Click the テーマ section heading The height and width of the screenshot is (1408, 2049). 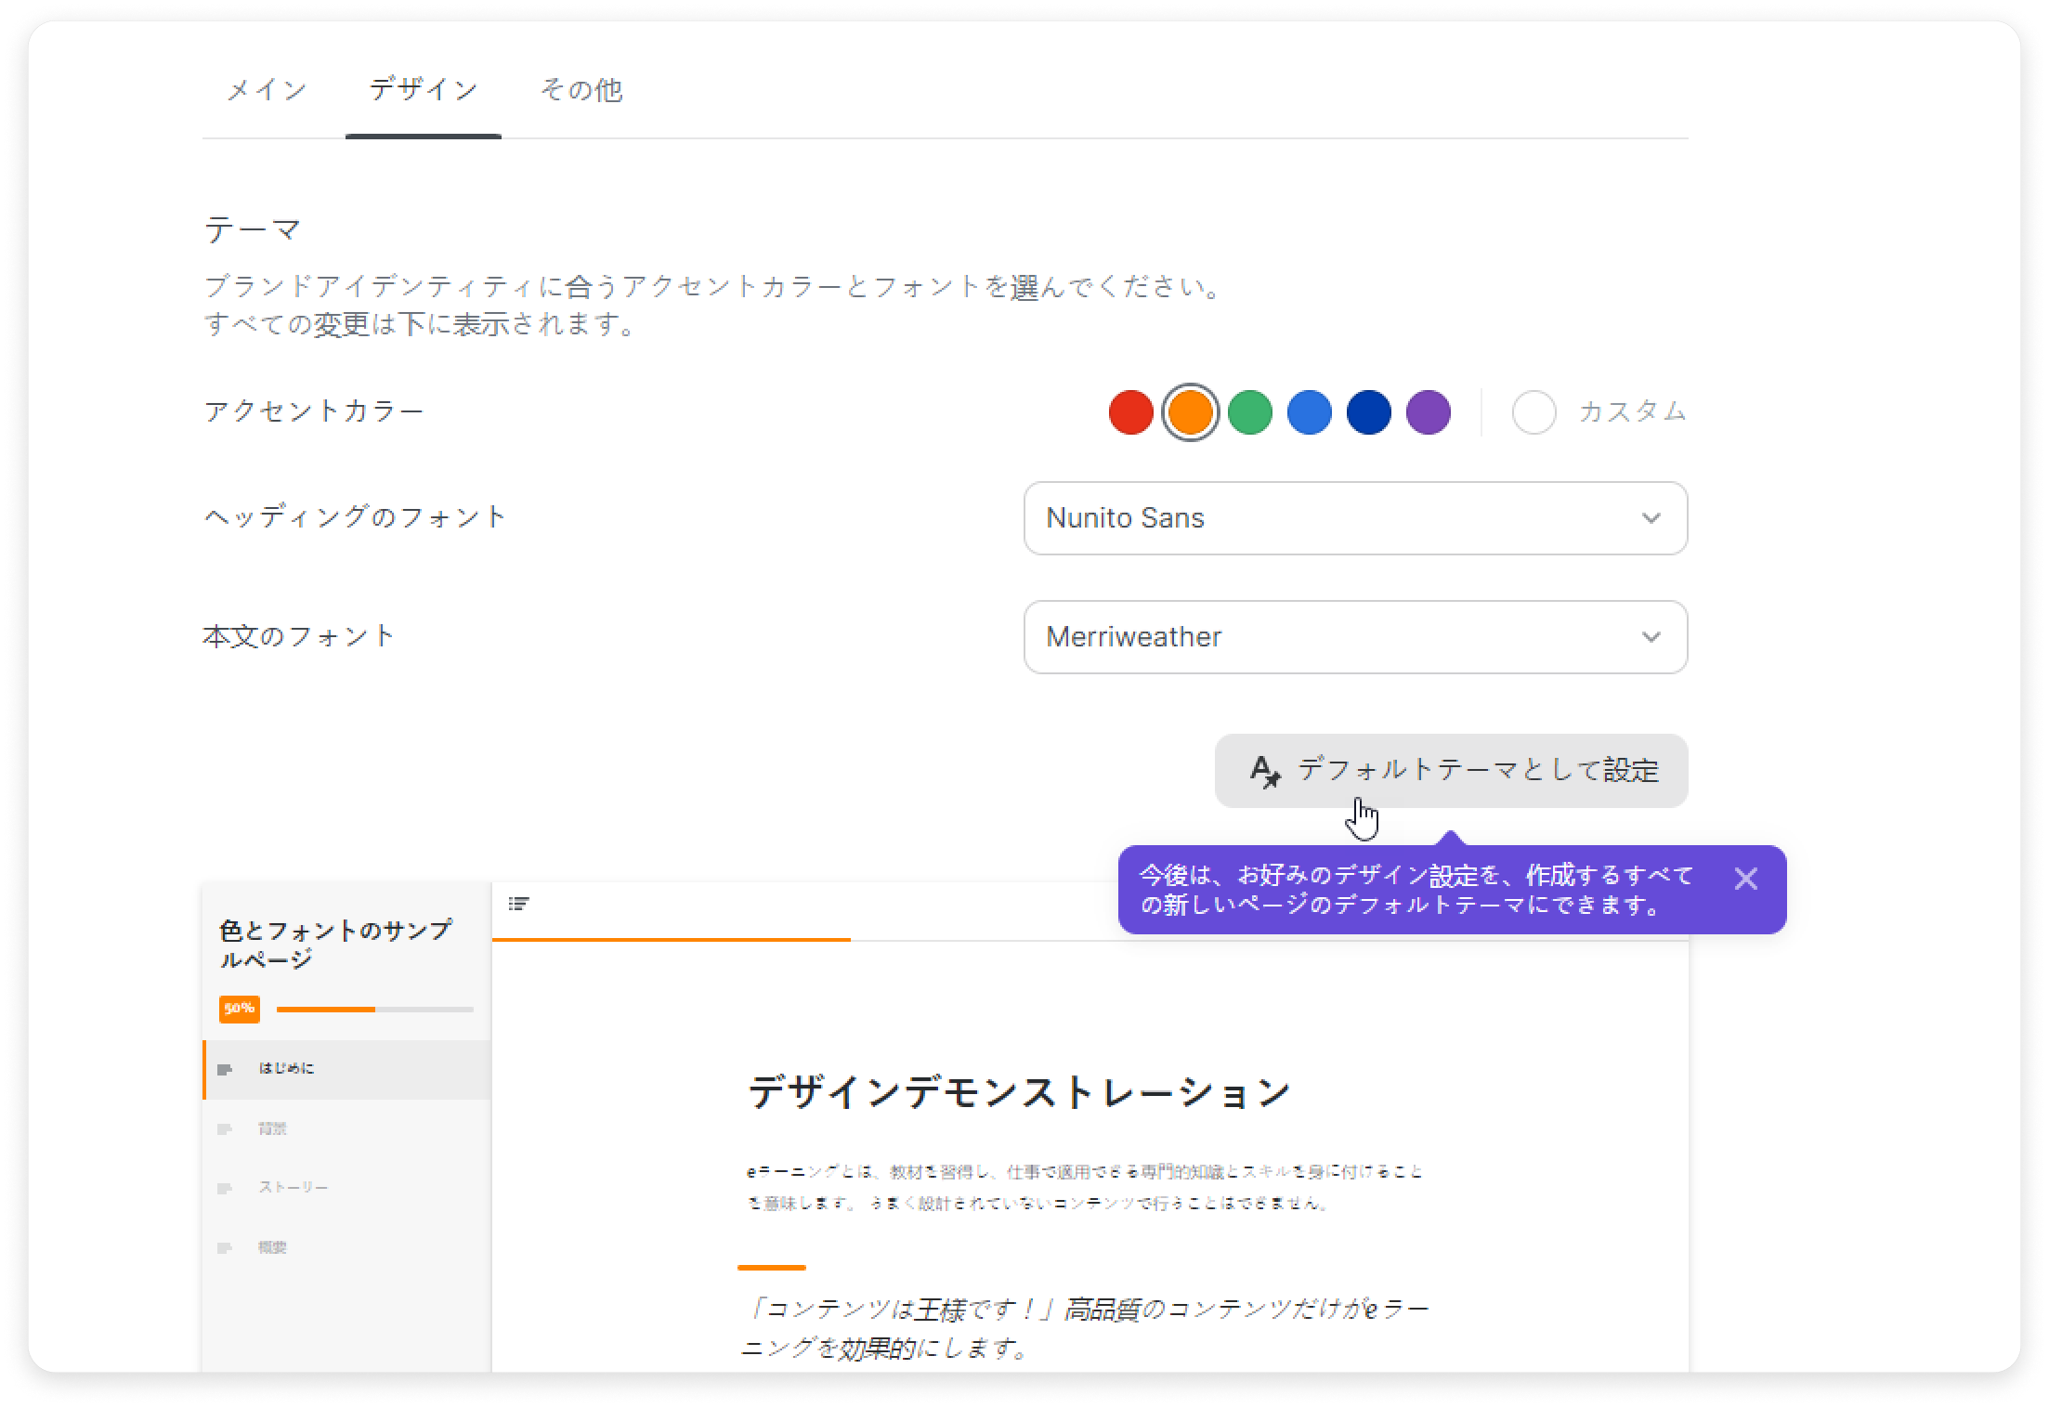[x=253, y=229]
